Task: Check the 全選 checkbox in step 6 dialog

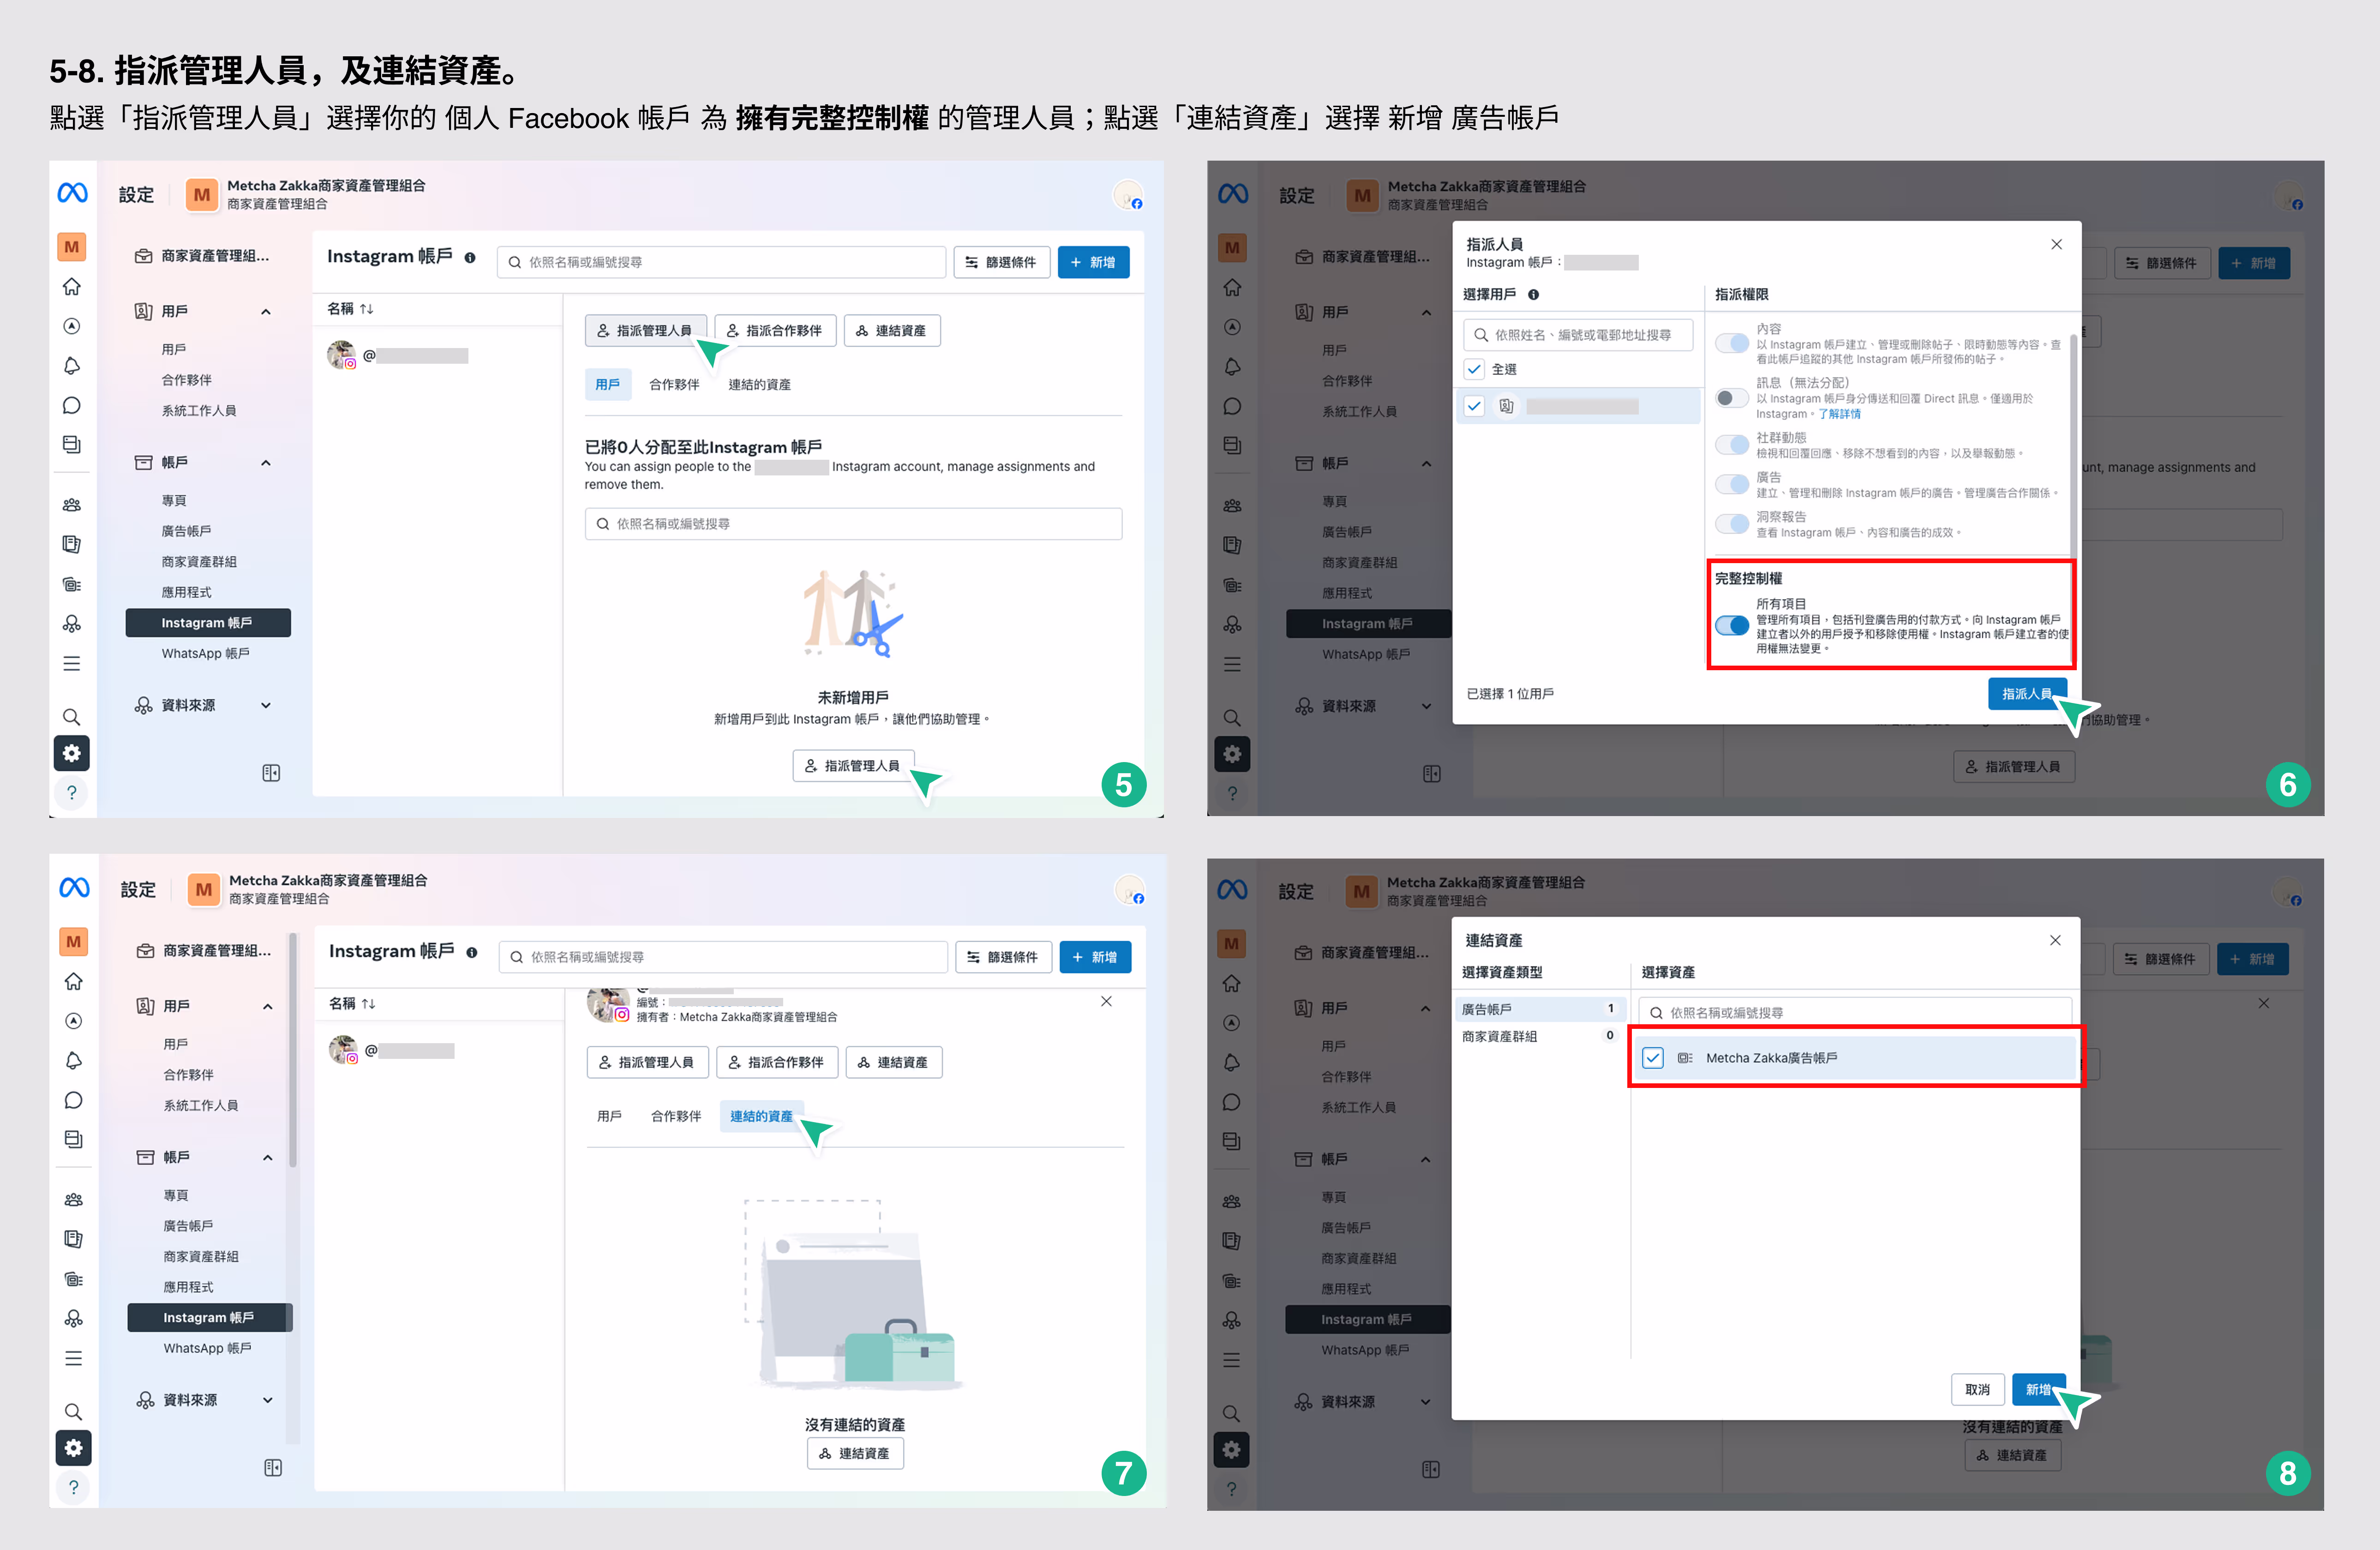Action: coord(1474,369)
